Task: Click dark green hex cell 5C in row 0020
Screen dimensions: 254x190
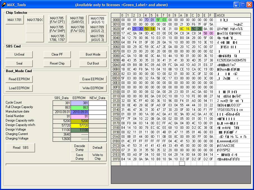Action: (194, 29)
